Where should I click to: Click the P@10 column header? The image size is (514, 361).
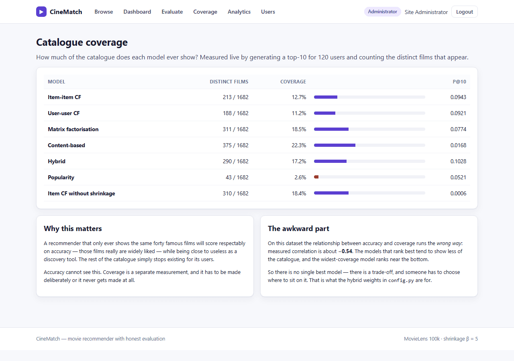[x=459, y=82]
